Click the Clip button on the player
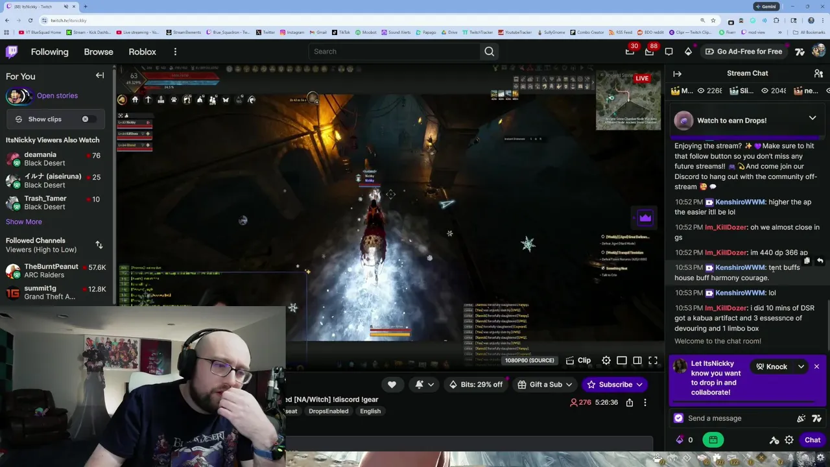This screenshot has width=830, height=467. 578,361
